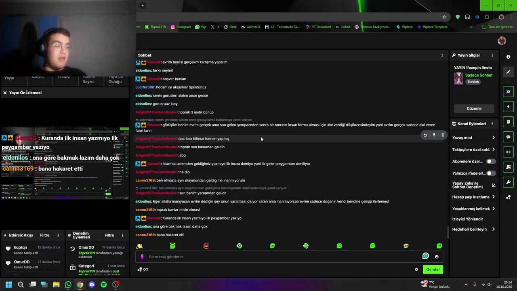Toggle emotes-only chat switch
The width and height of the screenshot is (517, 291).
coord(491,173)
